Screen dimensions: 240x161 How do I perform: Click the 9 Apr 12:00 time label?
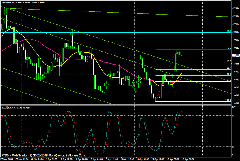click(x=112, y=159)
